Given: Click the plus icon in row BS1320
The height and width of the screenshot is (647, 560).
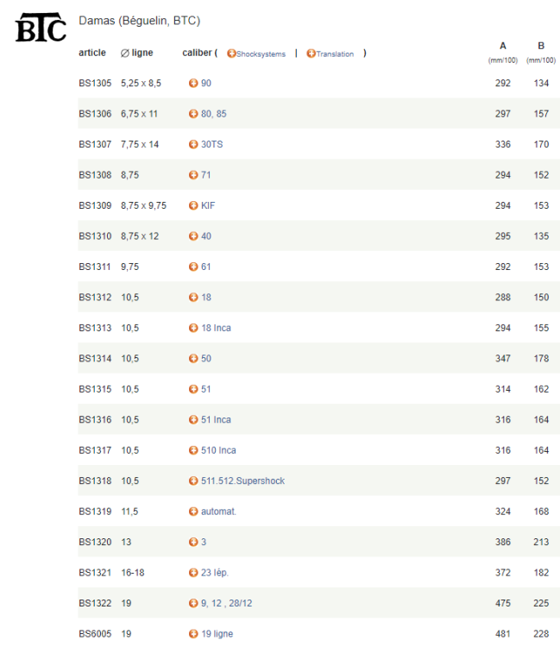Looking at the screenshot, I should [x=193, y=542].
